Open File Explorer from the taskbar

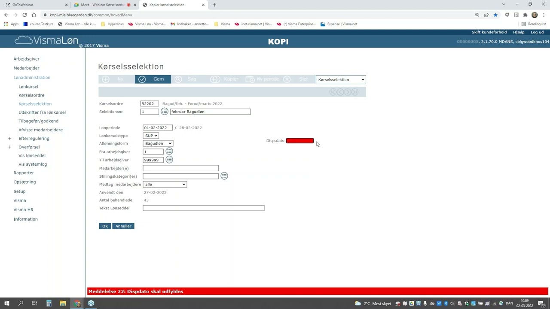click(x=63, y=303)
